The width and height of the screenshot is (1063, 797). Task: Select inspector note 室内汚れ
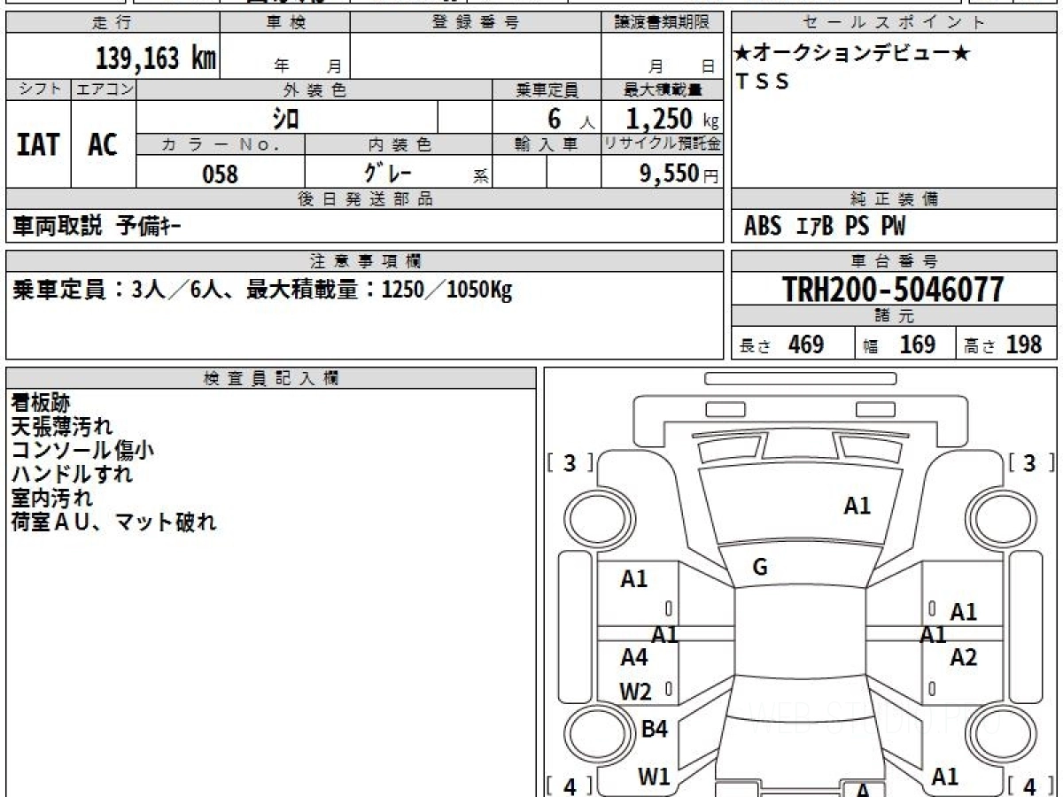51,498
